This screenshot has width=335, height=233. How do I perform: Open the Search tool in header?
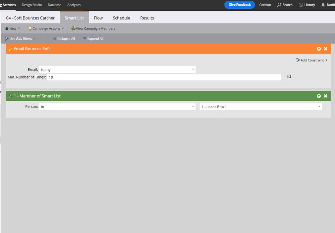point(284,5)
